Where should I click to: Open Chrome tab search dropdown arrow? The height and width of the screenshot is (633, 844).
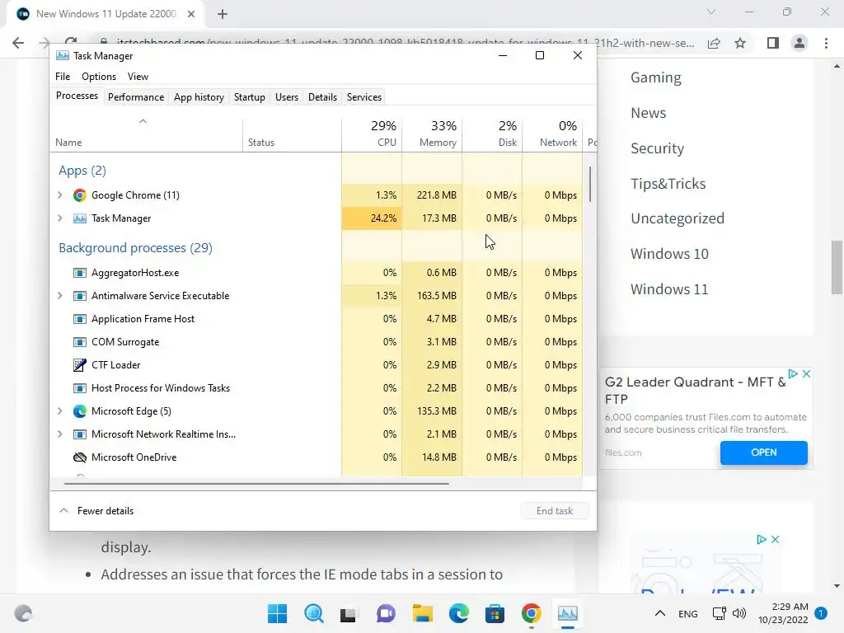point(711,12)
